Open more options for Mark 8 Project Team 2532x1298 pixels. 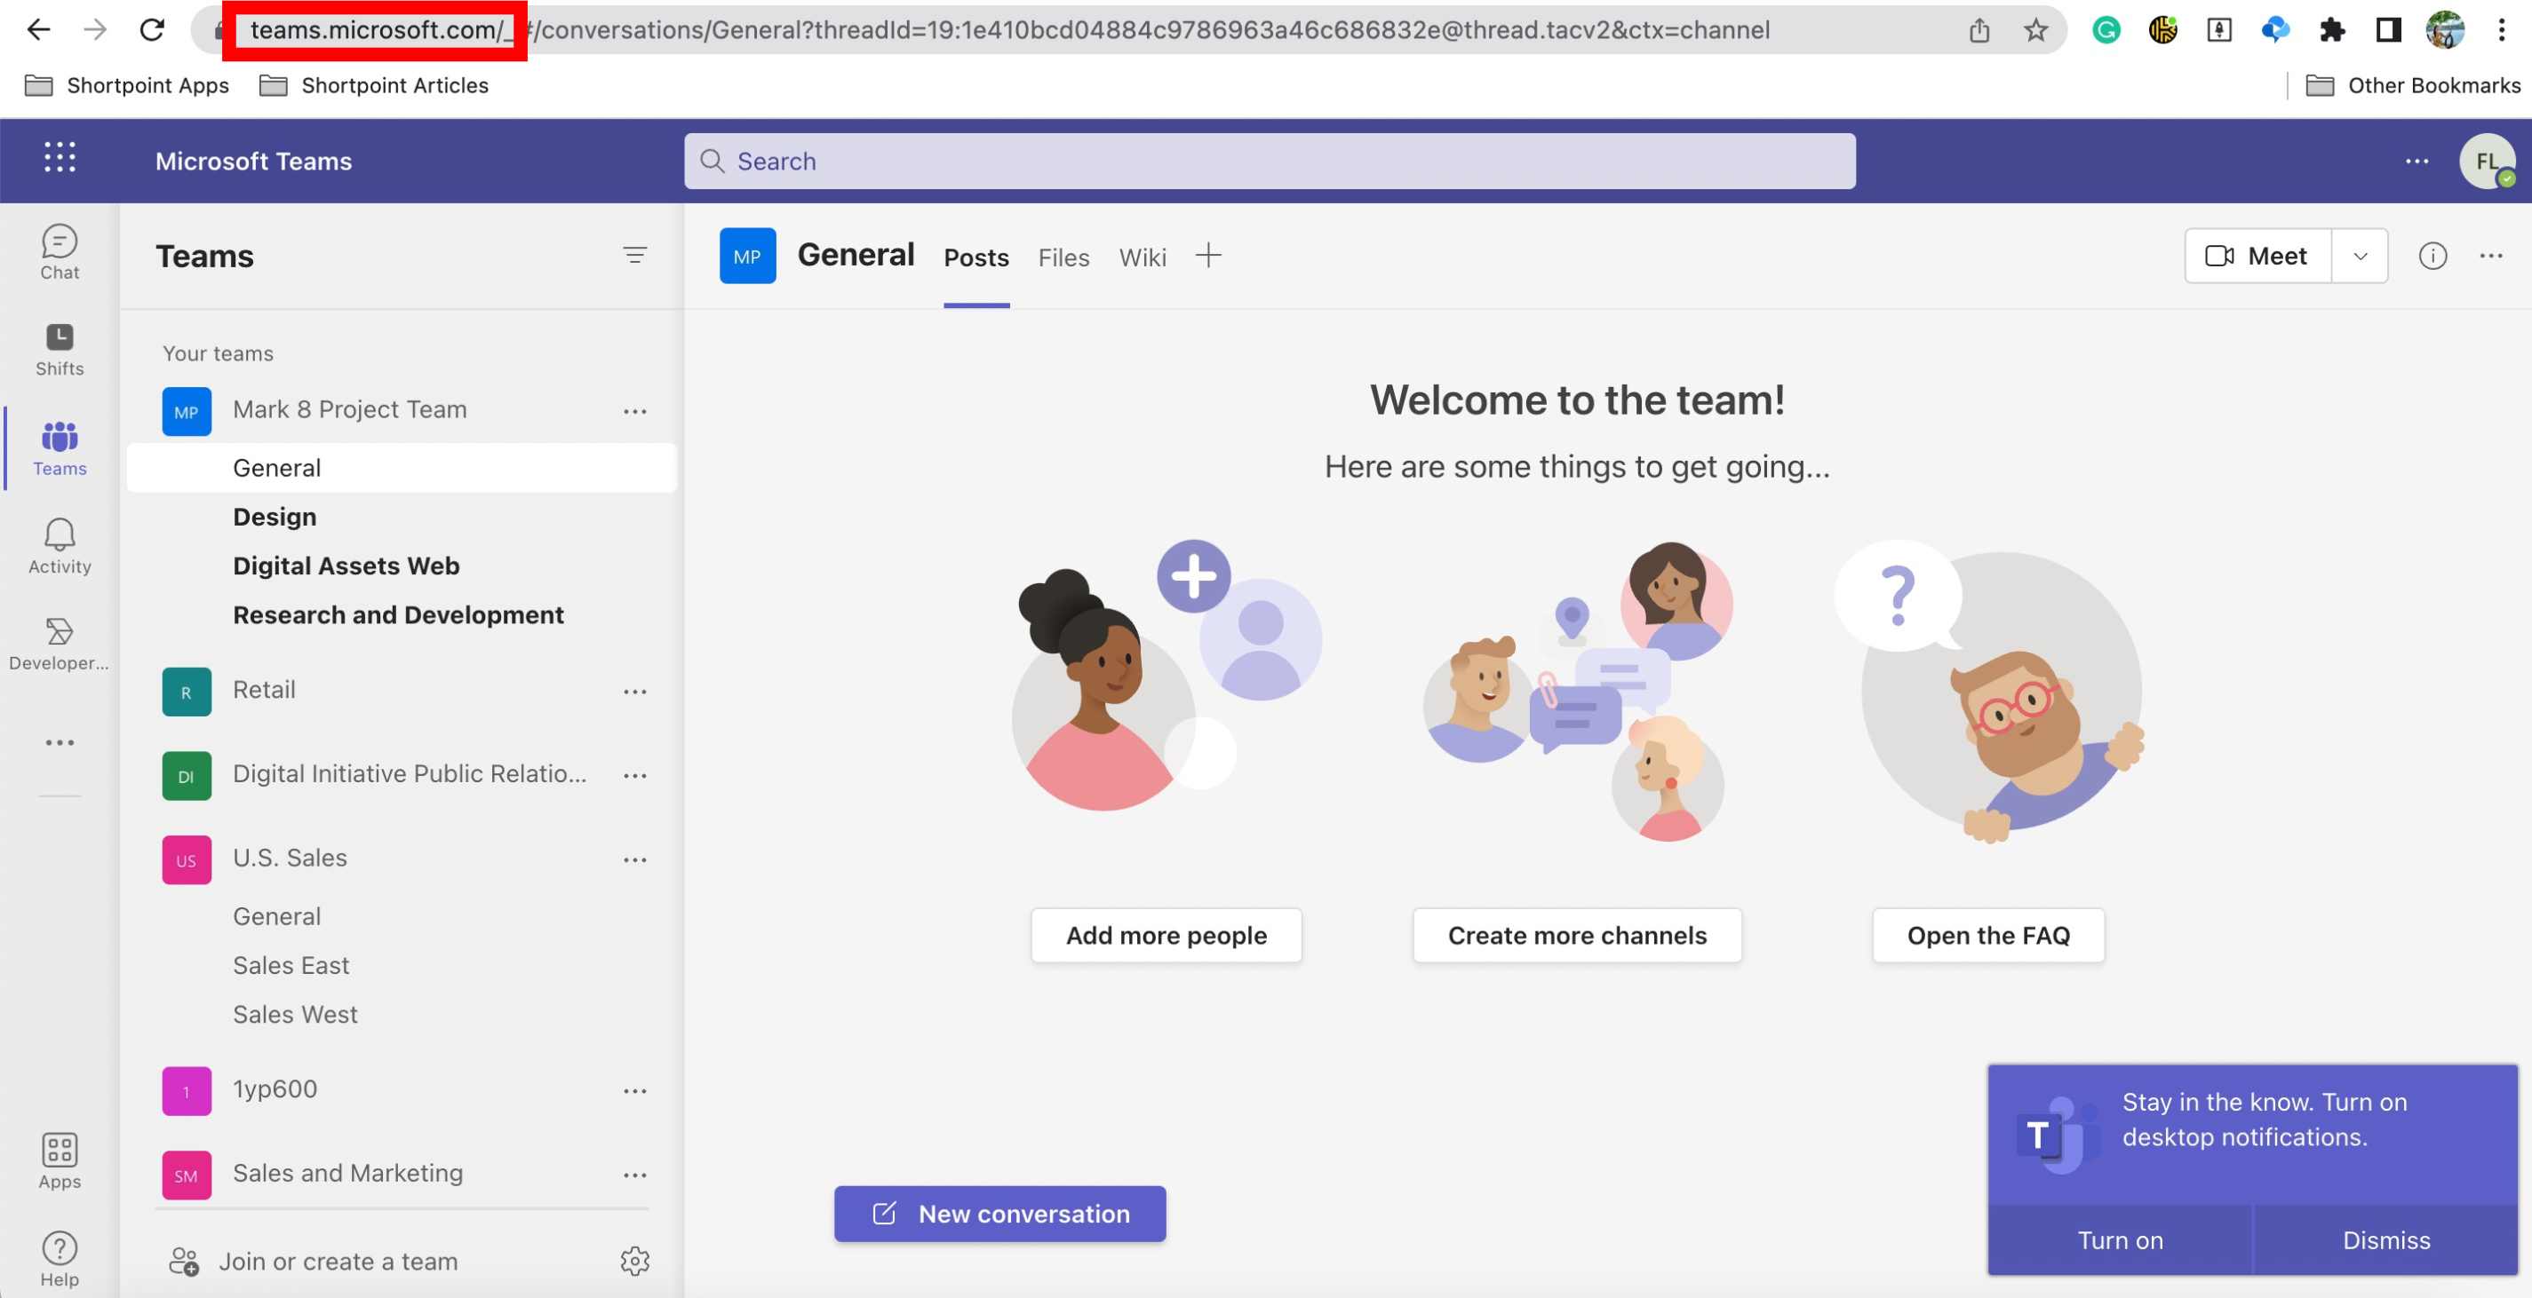(x=635, y=411)
